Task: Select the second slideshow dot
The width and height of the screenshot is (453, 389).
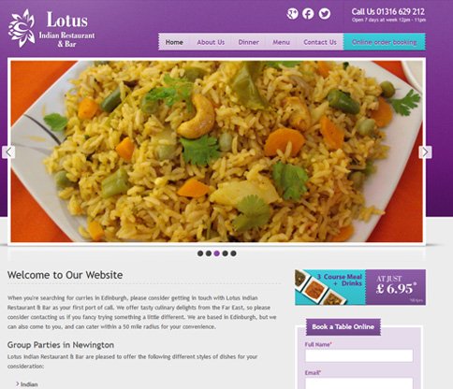Action: pos(209,253)
